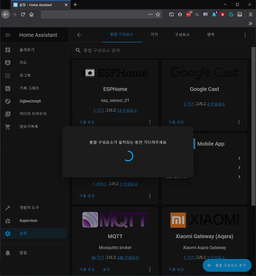Open the Firefox hamburger menu
Viewport: 256px width, 276px height.
[x=251, y=14]
